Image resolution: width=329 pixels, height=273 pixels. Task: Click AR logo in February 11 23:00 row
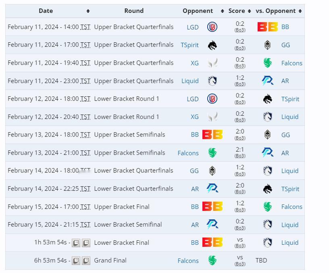click(268, 81)
